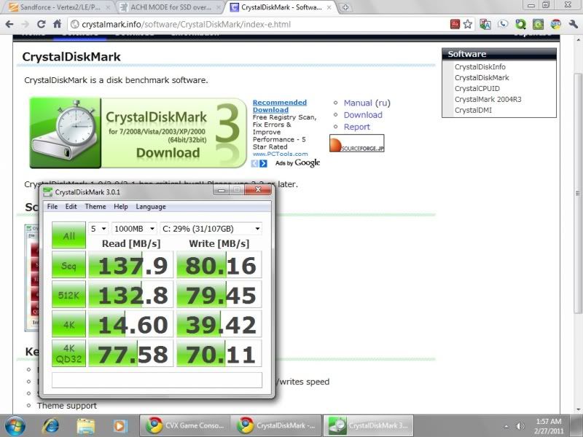Screen dimensions: 583x437
Task: Click previous ad arrow in Google ads
Action: tap(254, 163)
